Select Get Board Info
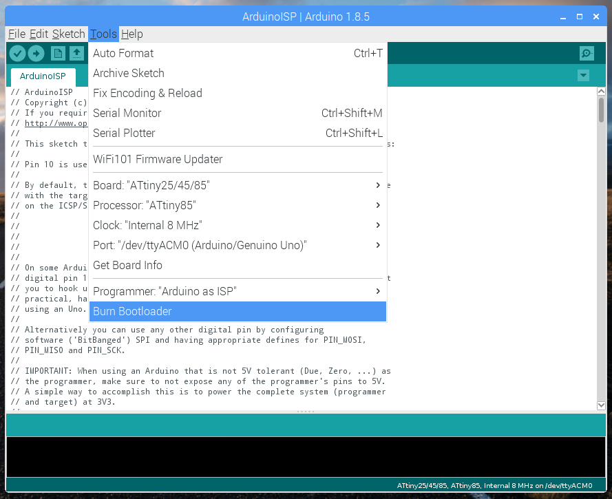This screenshot has height=499, width=612. [x=238, y=265]
